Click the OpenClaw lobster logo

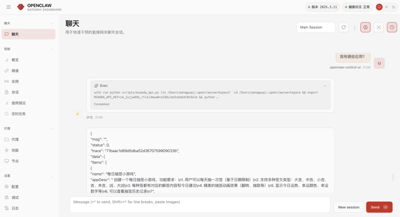[20, 7]
